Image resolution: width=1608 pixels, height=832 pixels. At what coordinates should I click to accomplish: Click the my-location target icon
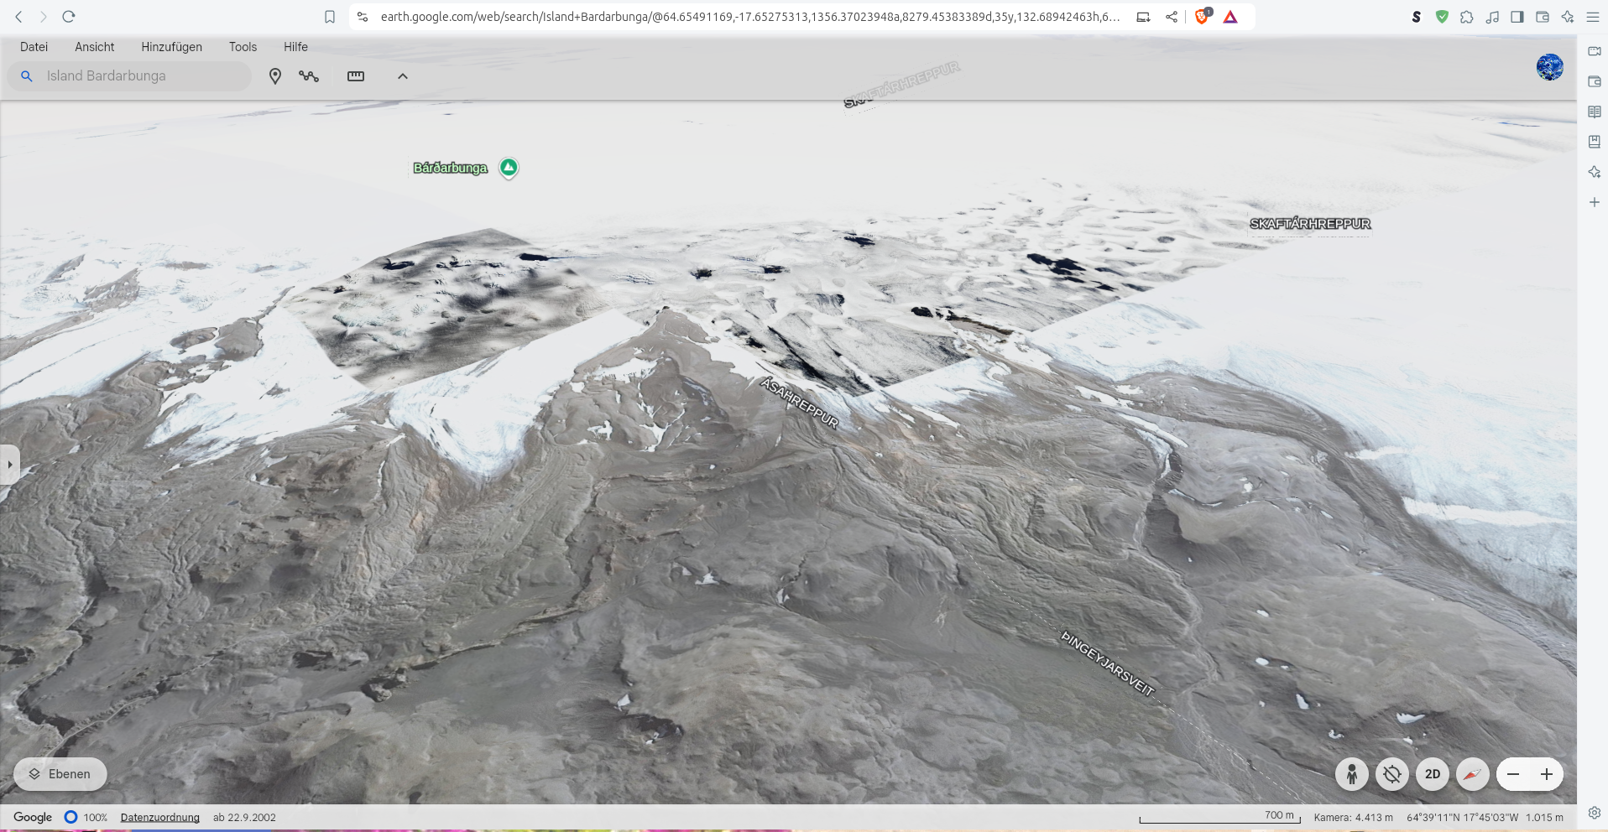1392,774
